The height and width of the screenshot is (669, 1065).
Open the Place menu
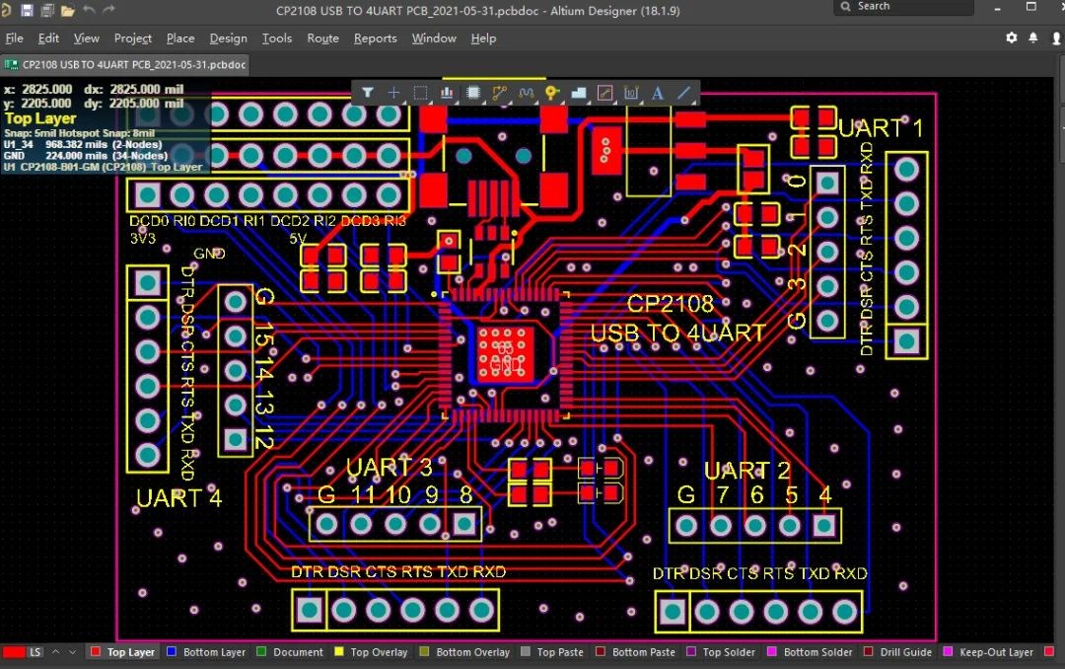coord(180,38)
